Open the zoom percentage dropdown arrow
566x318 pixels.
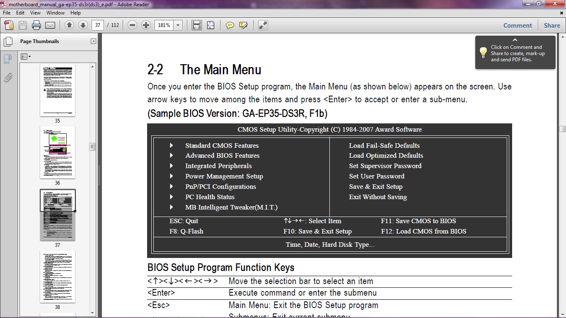(x=178, y=25)
